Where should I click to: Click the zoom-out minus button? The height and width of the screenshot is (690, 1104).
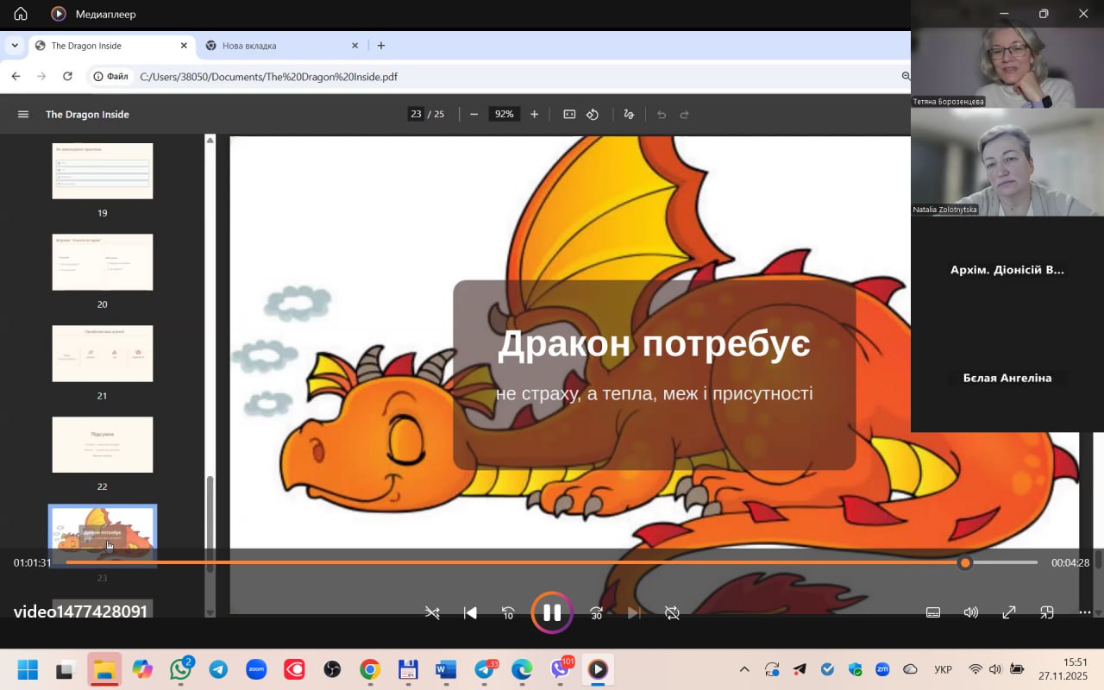pyautogui.click(x=474, y=113)
